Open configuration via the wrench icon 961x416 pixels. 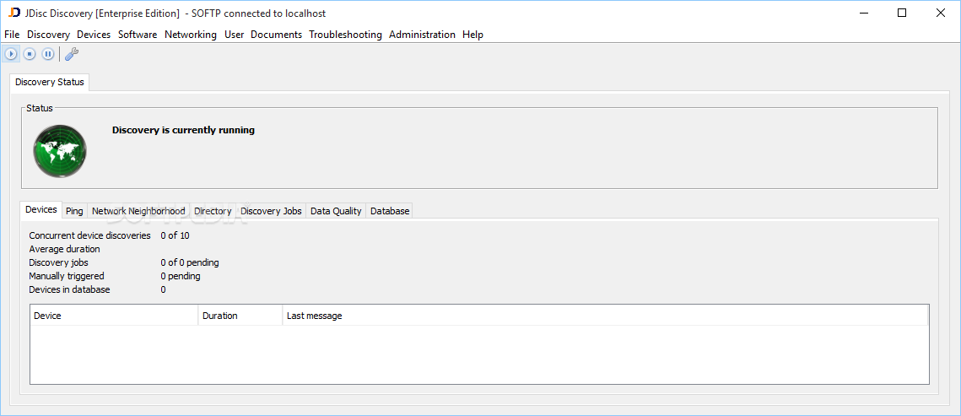pyautogui.click(x=72, y=54)
